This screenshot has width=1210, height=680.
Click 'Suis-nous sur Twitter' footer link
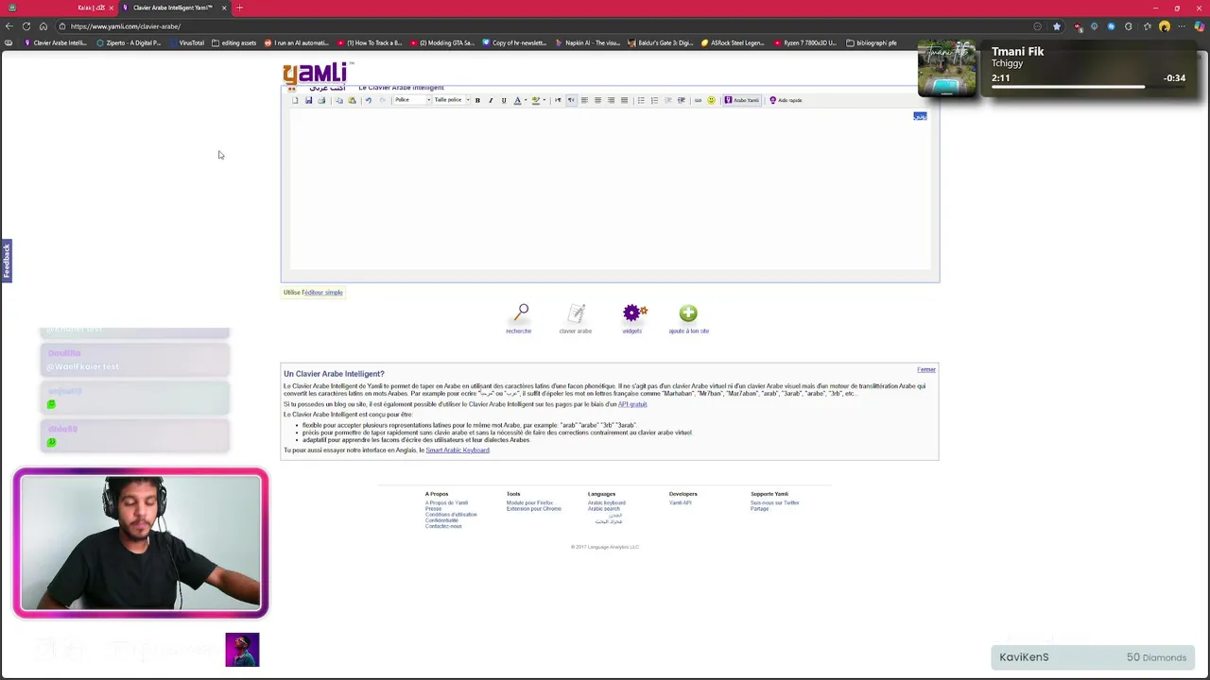click(x=775, y=503)
